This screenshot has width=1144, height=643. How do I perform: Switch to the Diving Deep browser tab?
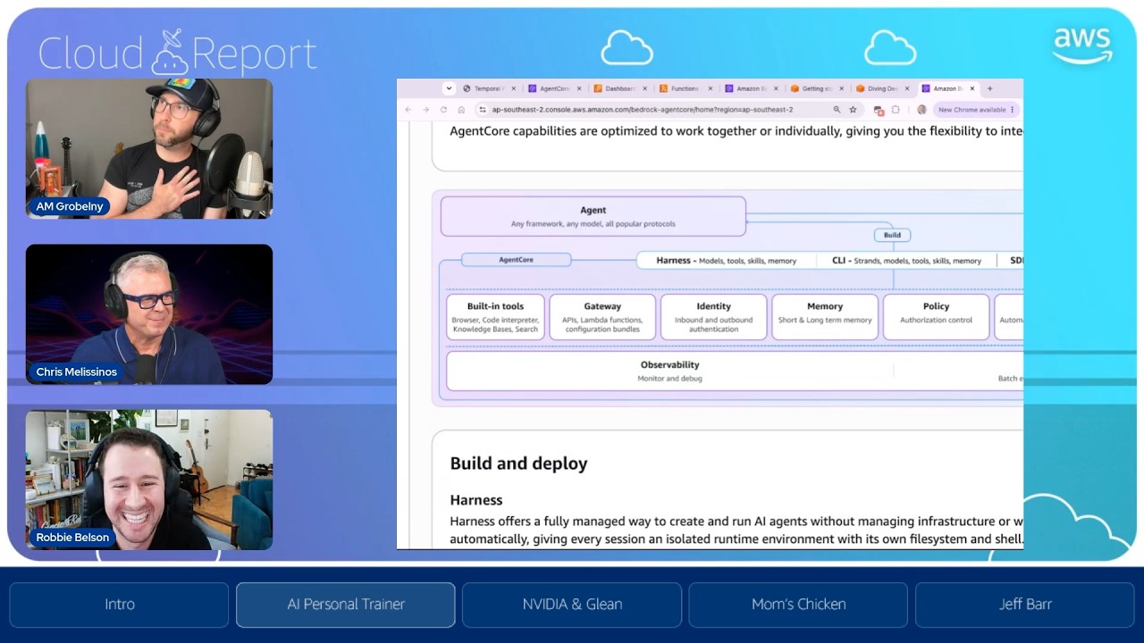click(884, 88)
